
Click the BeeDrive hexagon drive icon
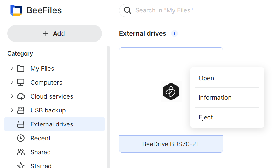[171, 92]
